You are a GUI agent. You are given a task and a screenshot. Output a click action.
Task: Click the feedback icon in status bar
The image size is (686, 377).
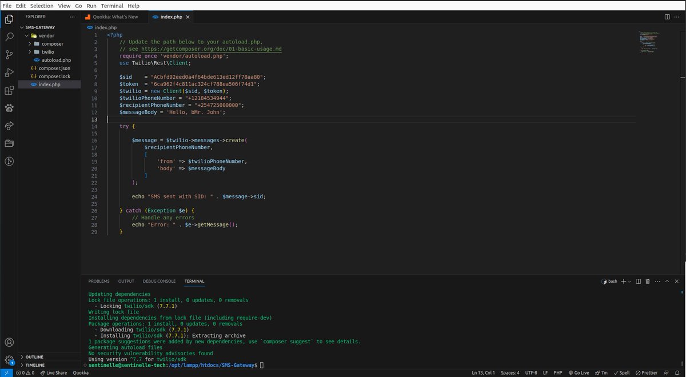[x=667, y=372]
